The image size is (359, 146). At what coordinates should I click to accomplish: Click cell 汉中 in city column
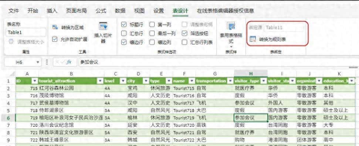(138, 103)
